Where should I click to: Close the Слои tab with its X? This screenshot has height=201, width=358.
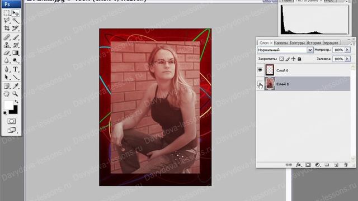[271, 43]
